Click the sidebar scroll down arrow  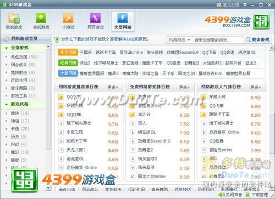pos(48,187)
